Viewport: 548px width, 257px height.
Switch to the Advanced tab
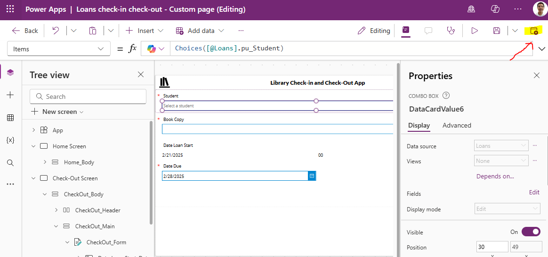click(457, 125)
